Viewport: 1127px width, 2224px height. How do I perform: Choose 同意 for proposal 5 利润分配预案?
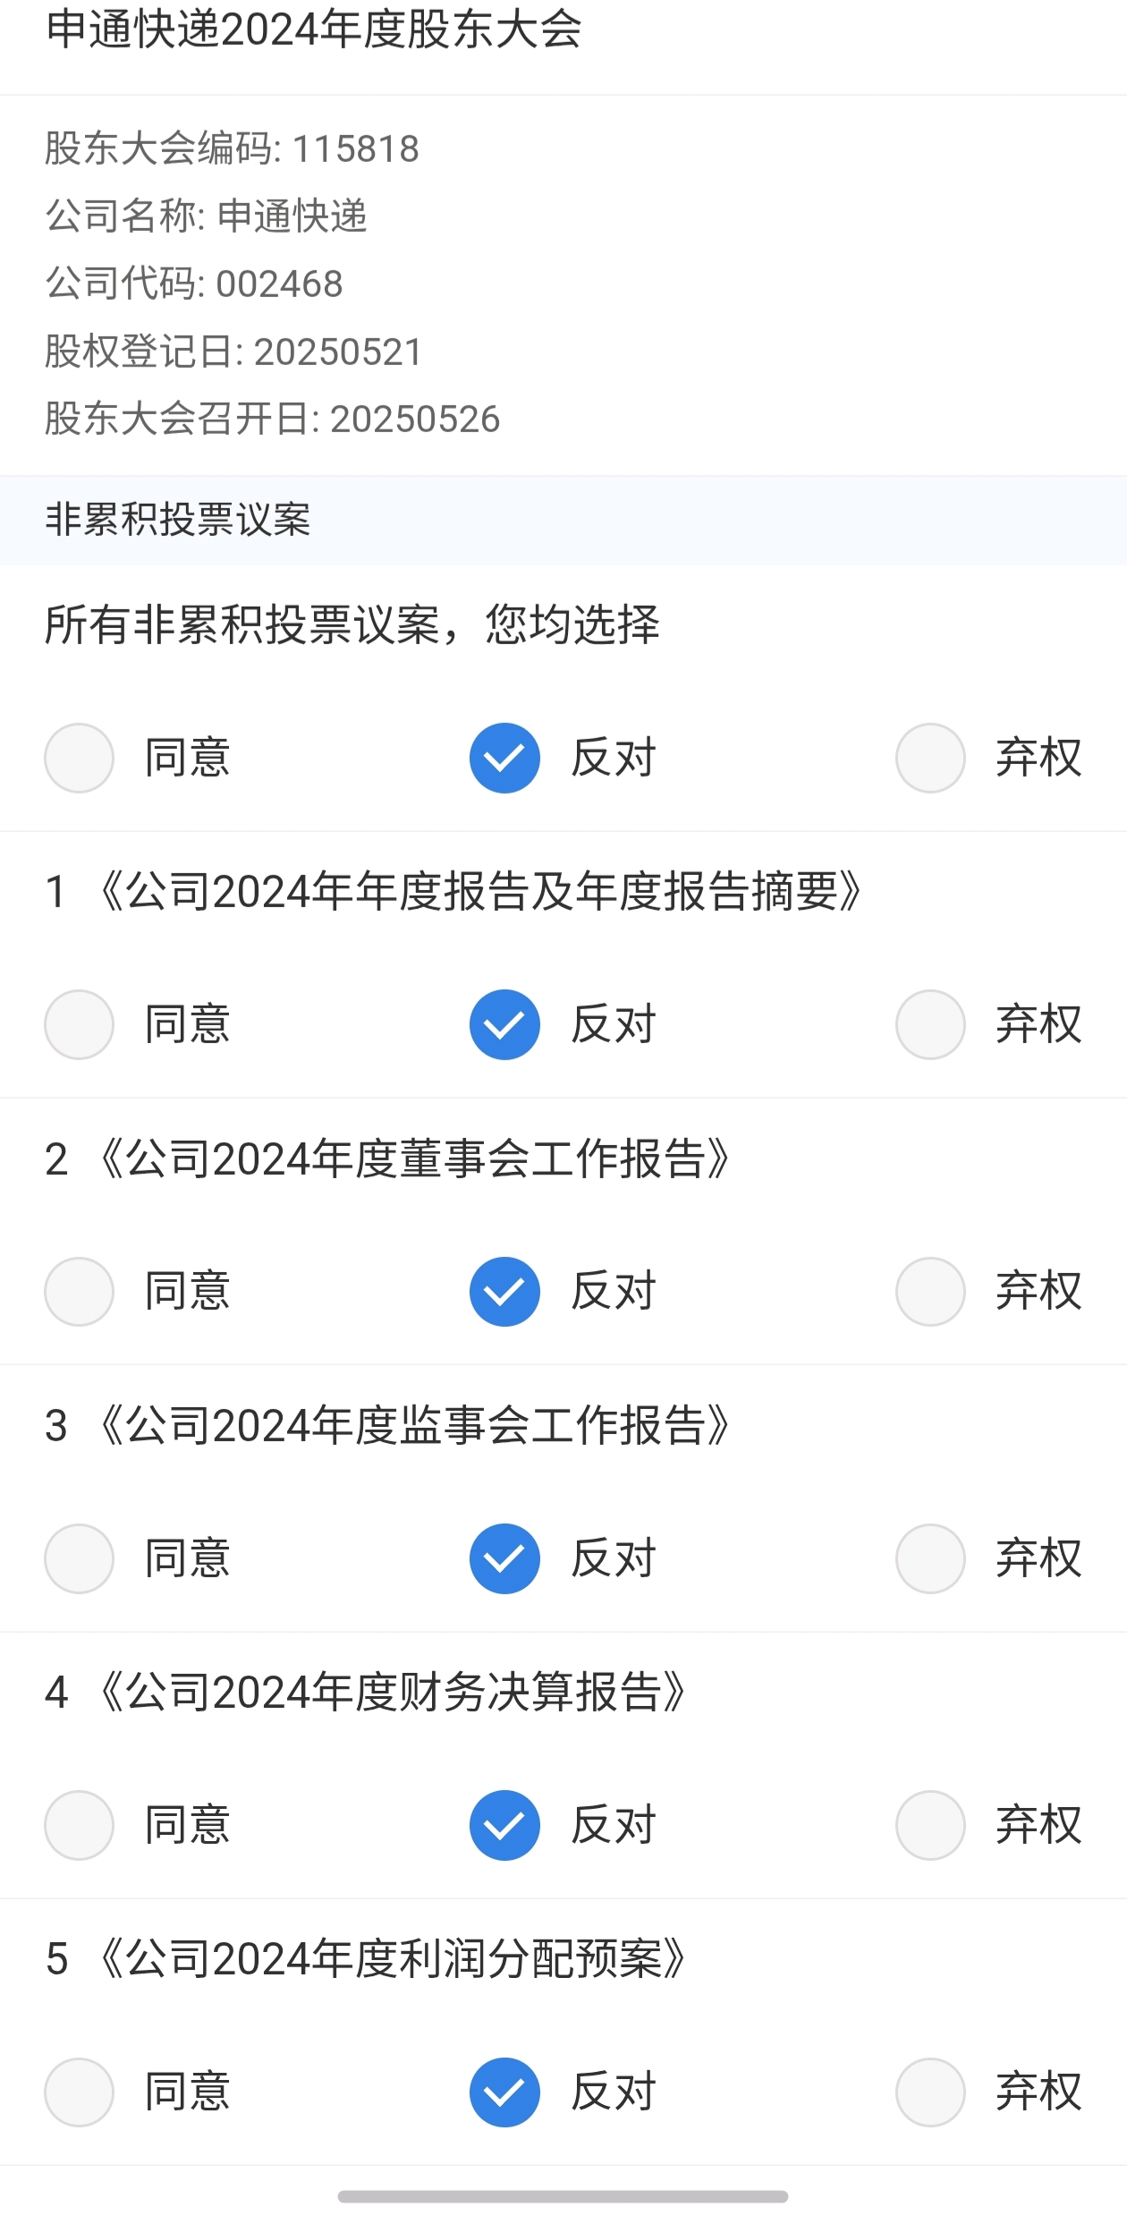(80, 2092)
